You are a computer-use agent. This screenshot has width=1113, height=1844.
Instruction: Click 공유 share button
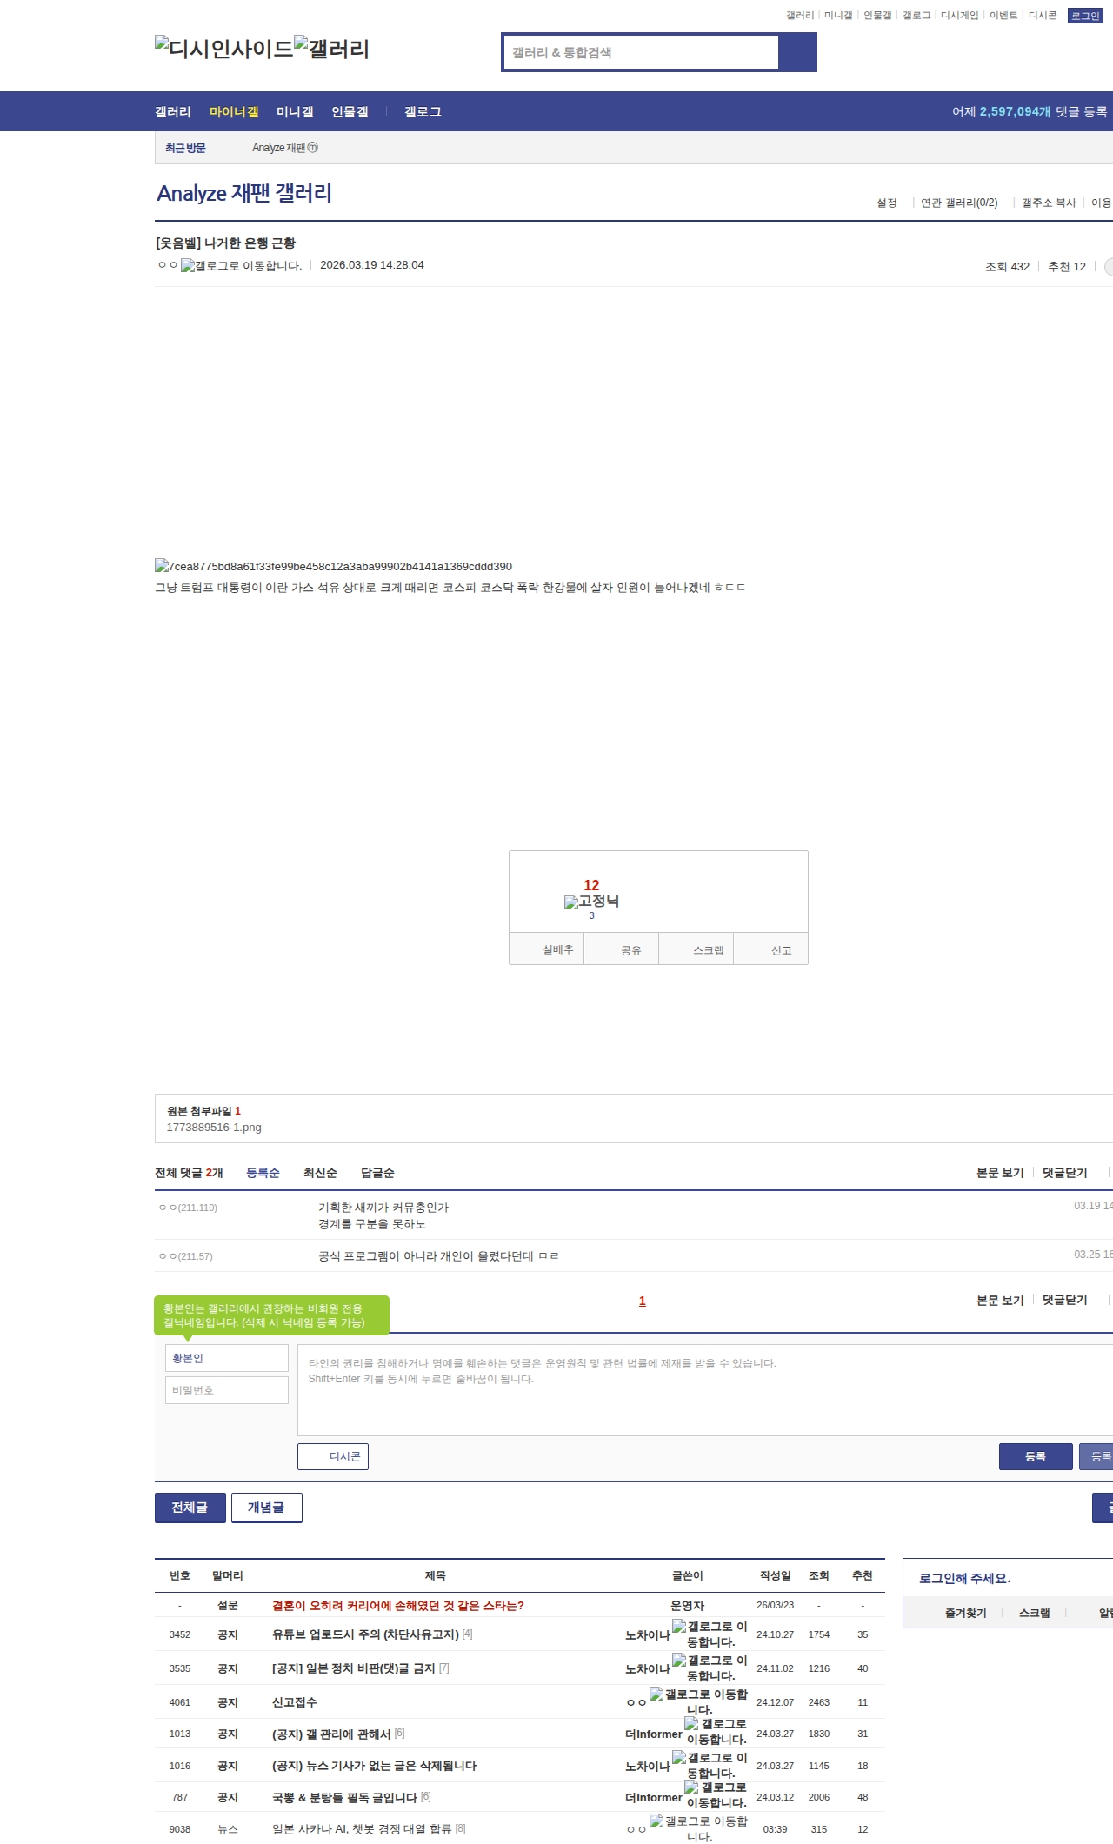tap(622, 949)
